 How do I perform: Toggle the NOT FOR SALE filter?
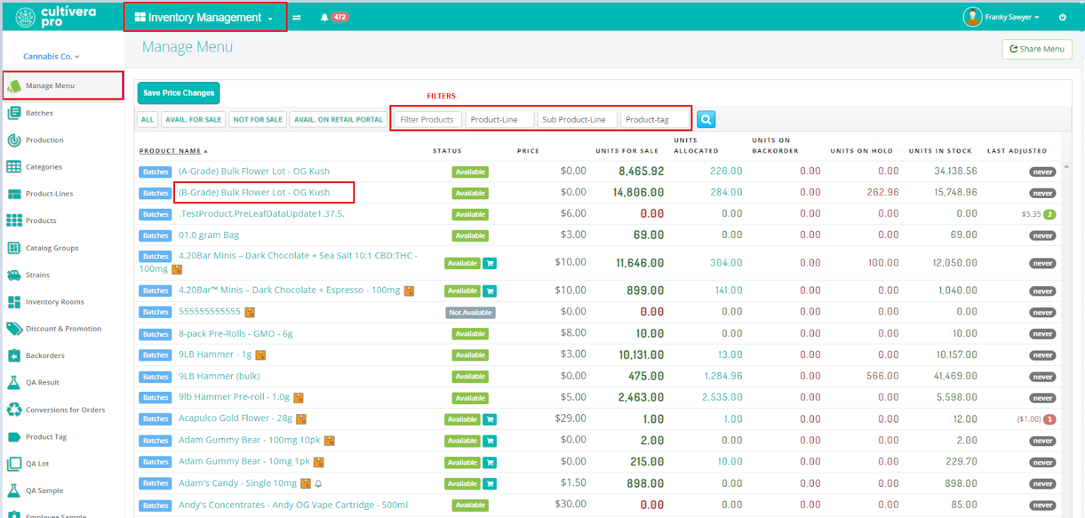(258, 119)
